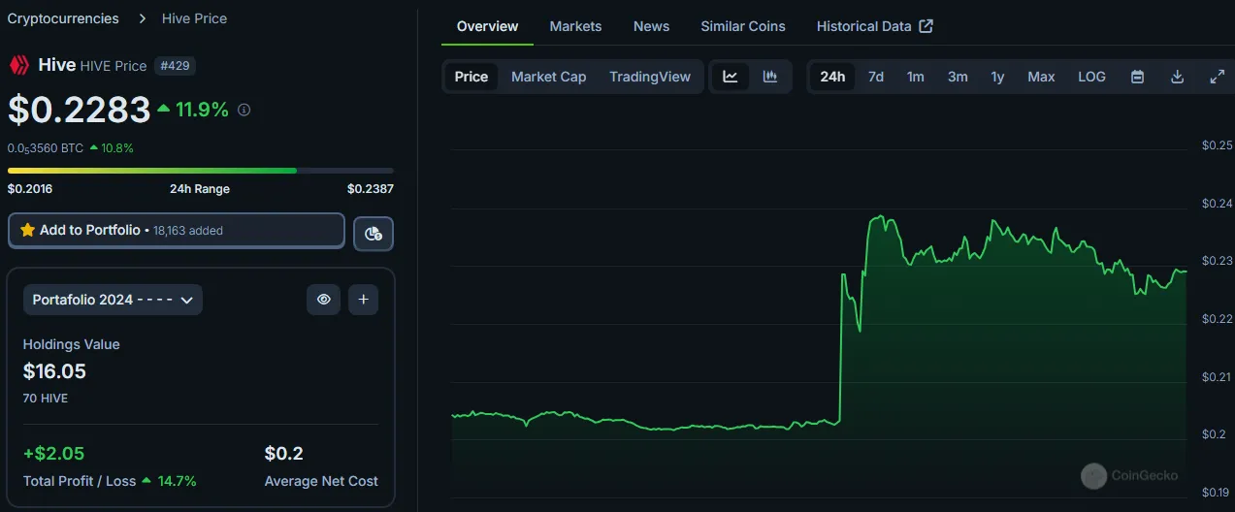Set chart range to 1y
The width and height of the screenshot is (1235, 512).
pos(997,77)
